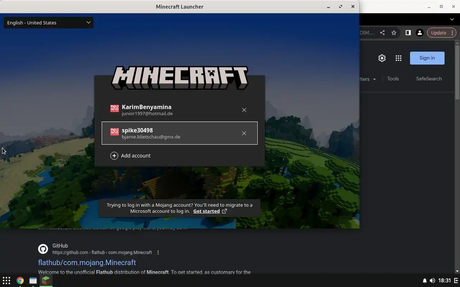Viewport: 460px width, 287px height.
Task: Minimize the Minecraft Launcher window
Action: (x=328, y=7)
